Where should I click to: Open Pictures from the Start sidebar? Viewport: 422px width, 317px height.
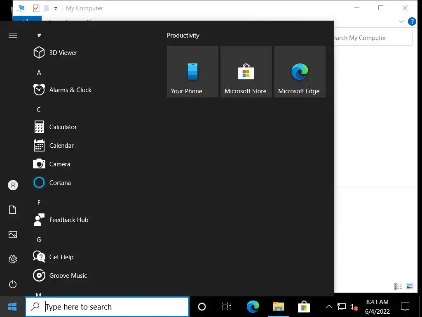pos(13,234)
